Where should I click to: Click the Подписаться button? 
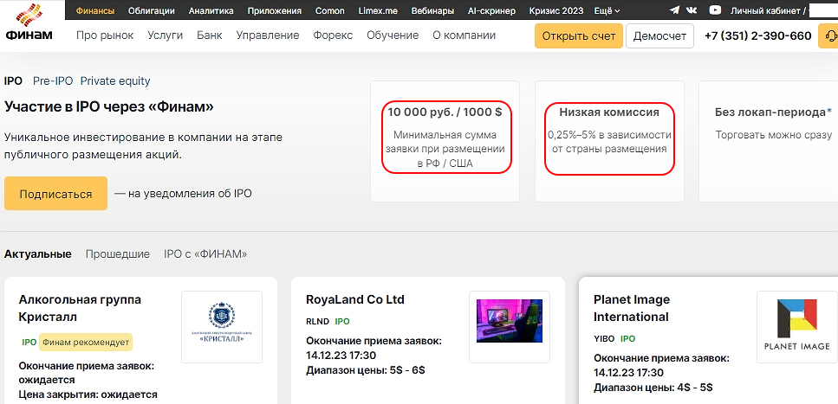[55, 194]
